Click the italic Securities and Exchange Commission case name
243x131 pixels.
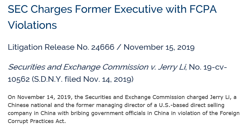[78, 67]
